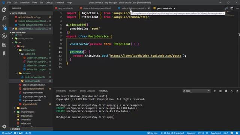
Task: Open the Debug menu
Action: point(49,3)
